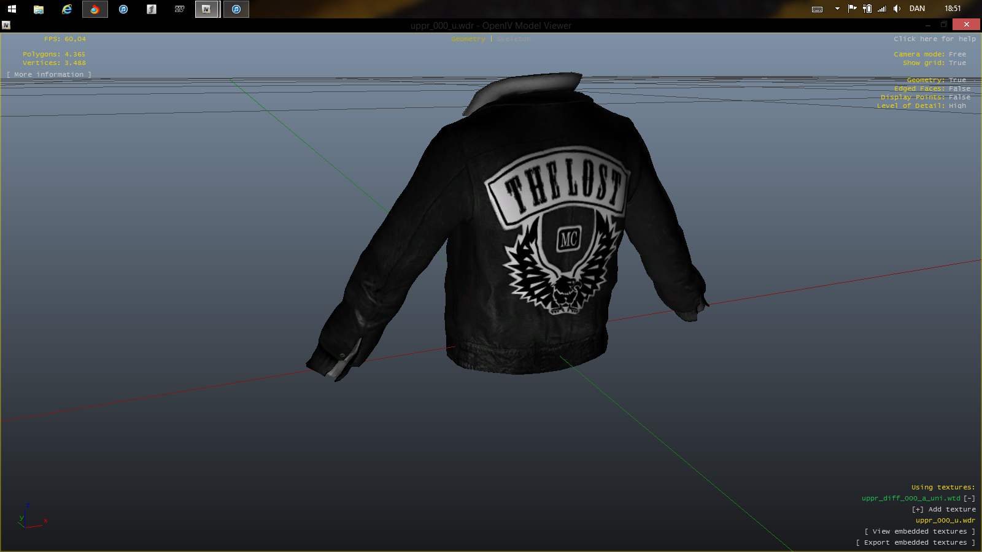Toggle the Show grid option
Image resolution: width=982 pixels, height=552 pixels.
point(934,63)
